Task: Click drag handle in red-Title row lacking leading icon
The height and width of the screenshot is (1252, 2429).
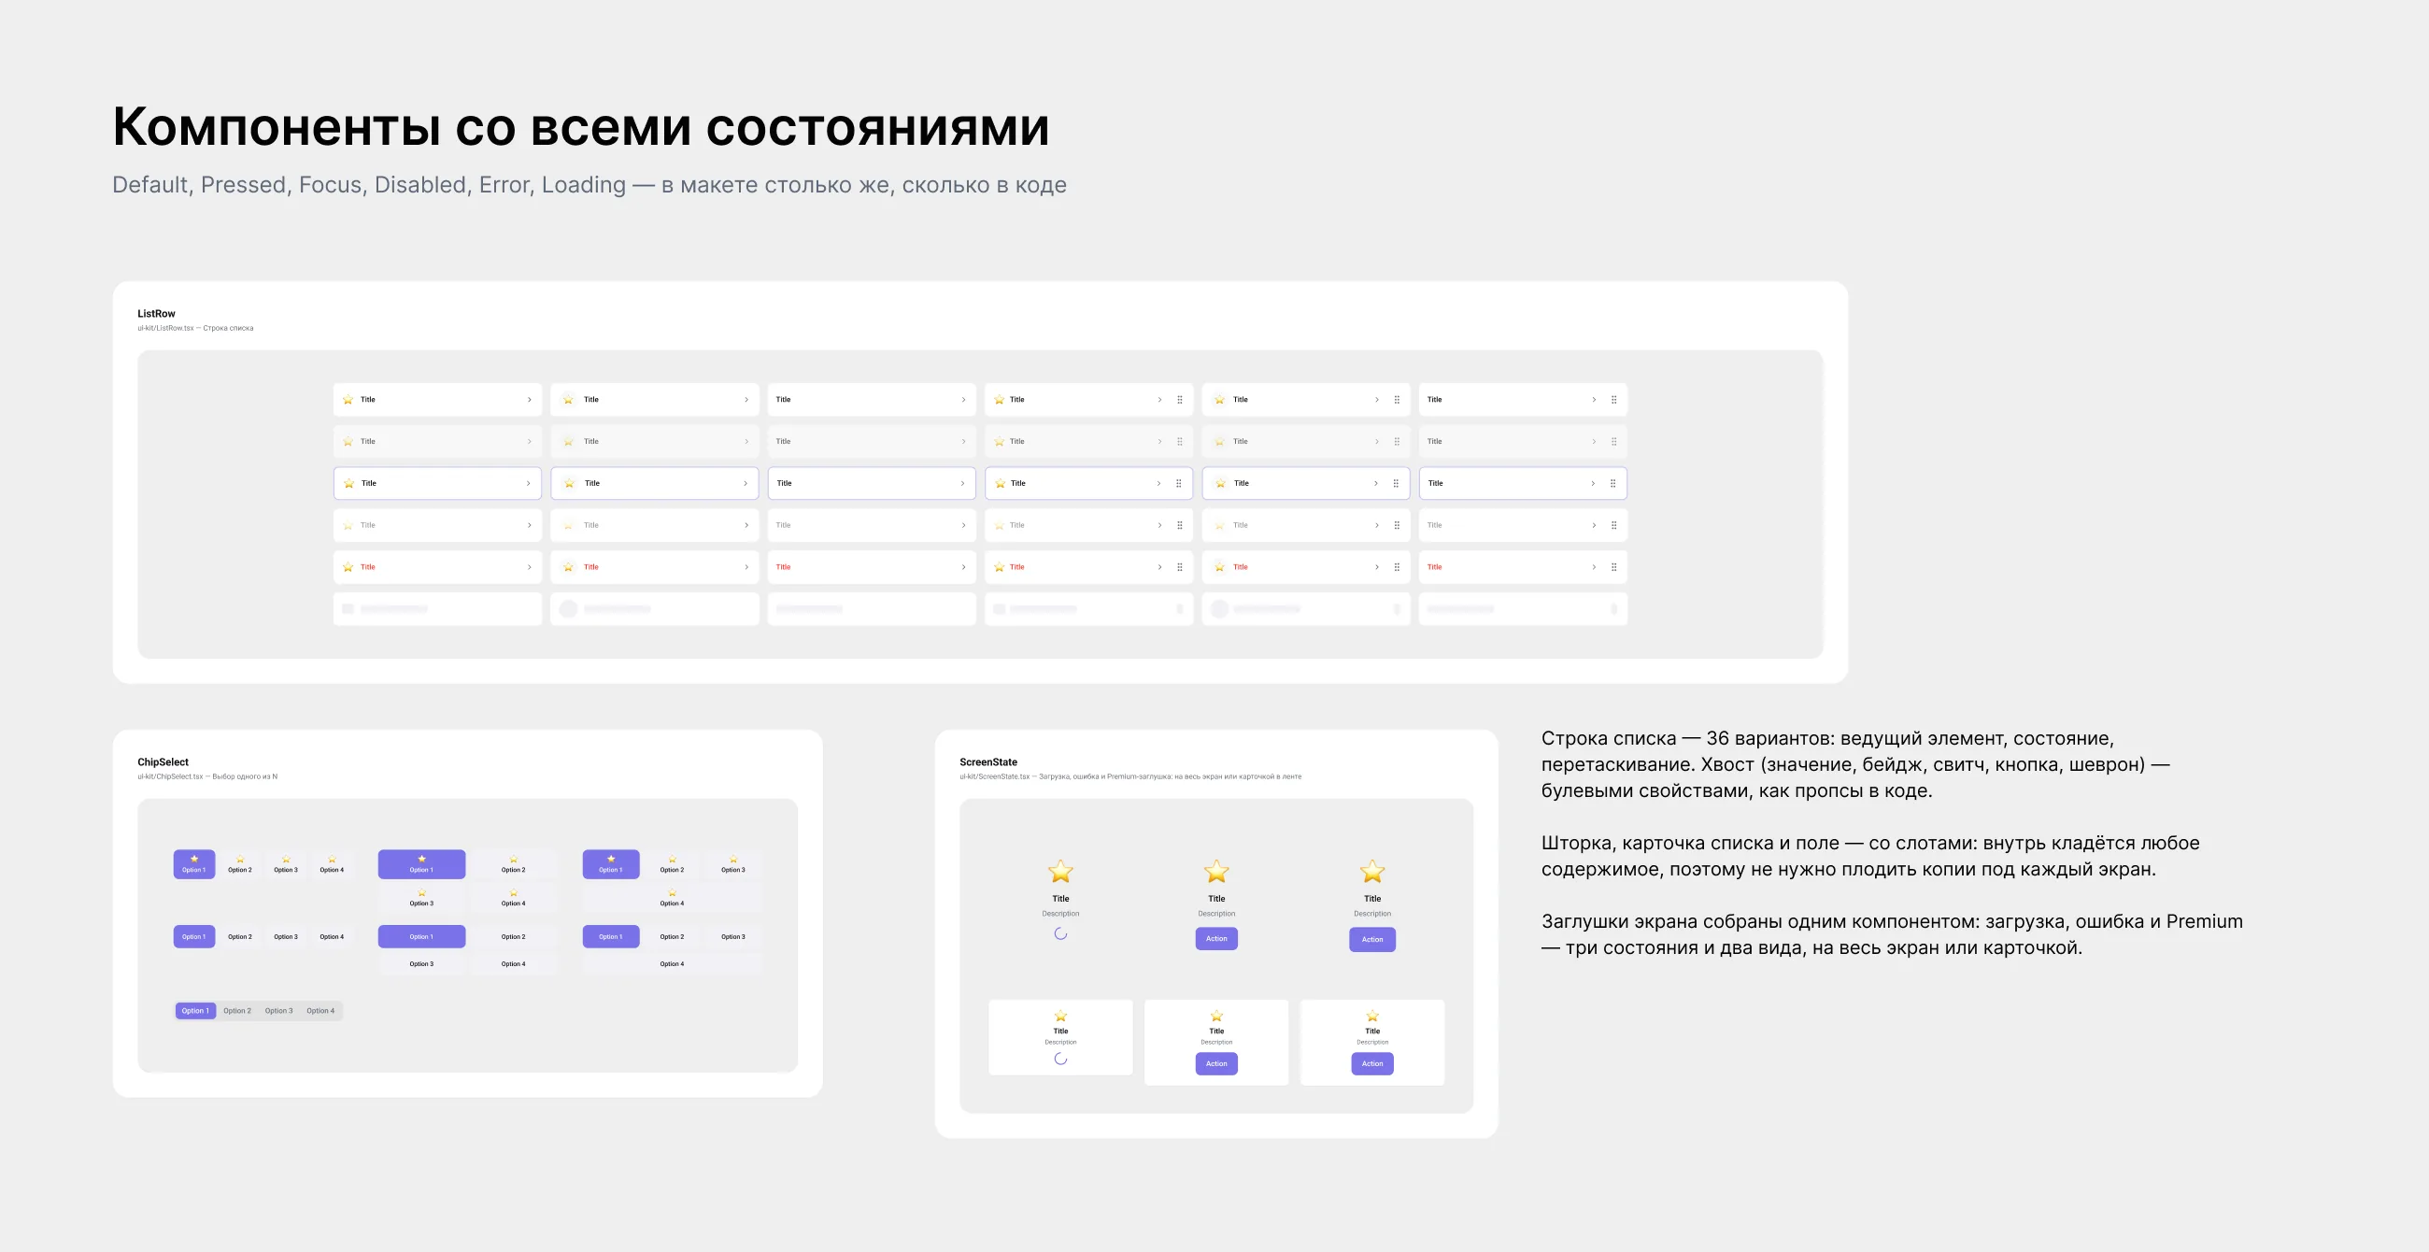Action: click(x=1613, y=567)
